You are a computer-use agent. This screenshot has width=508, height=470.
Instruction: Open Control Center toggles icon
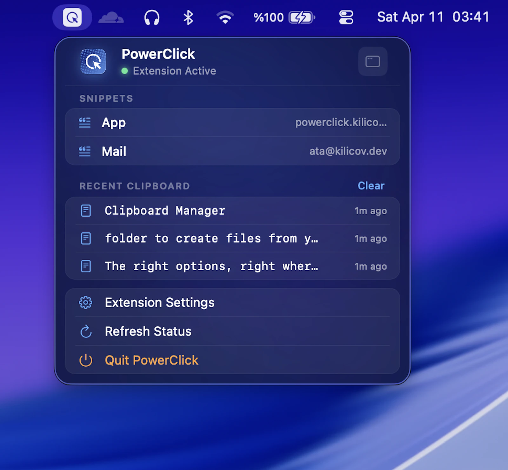pyautogui.click(x=346, y=17)
